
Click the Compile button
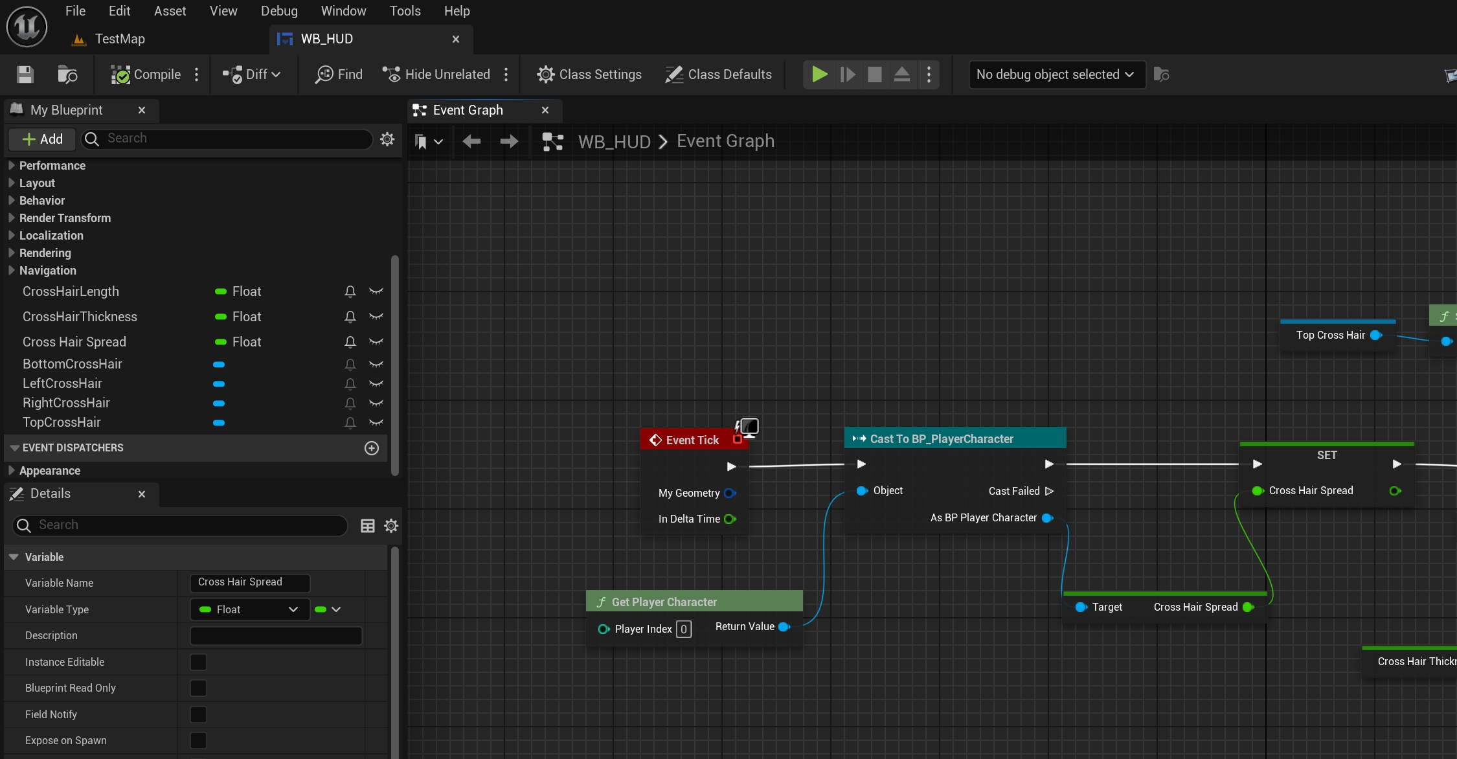146,74
